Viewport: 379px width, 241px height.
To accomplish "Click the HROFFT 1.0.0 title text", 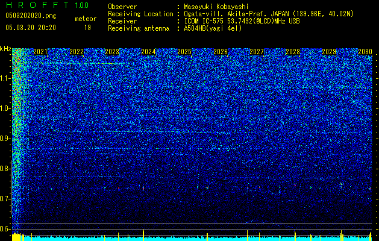I will tap(47, 5).
